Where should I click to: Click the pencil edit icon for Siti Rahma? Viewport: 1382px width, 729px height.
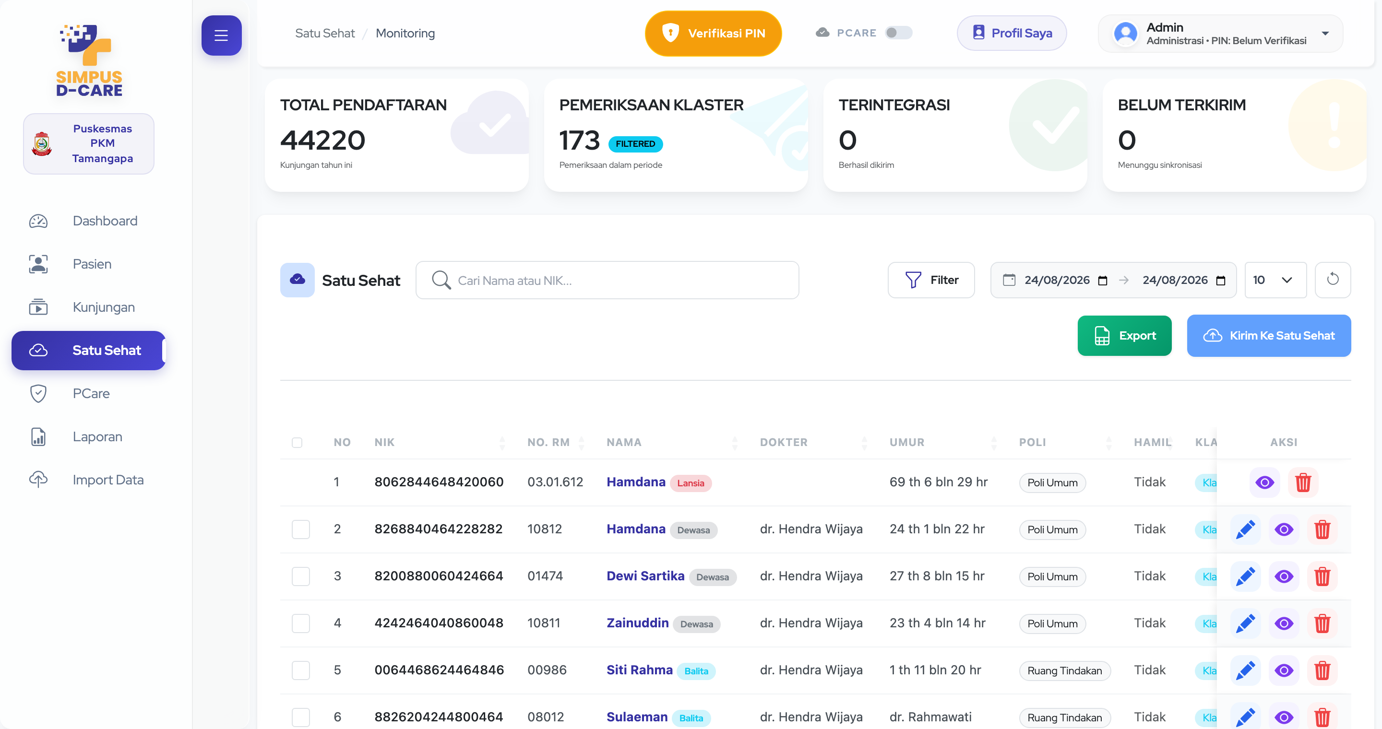tap(1245, 670)
